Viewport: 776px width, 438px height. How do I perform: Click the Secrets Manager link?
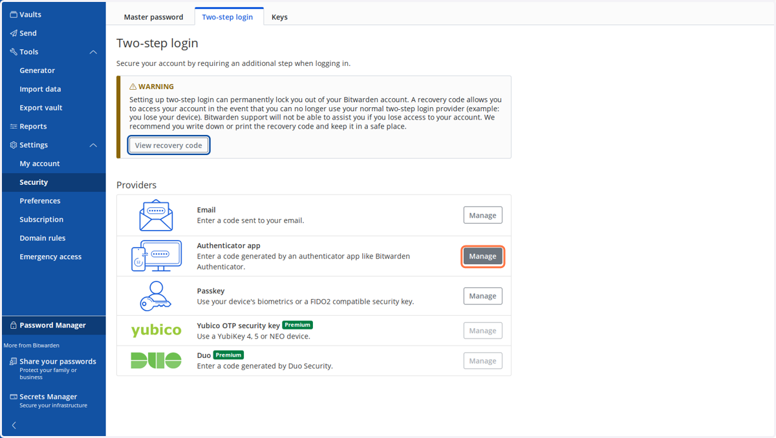click(48, 397)
